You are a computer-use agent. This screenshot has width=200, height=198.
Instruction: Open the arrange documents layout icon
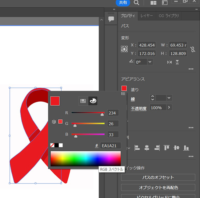(153, 3)
